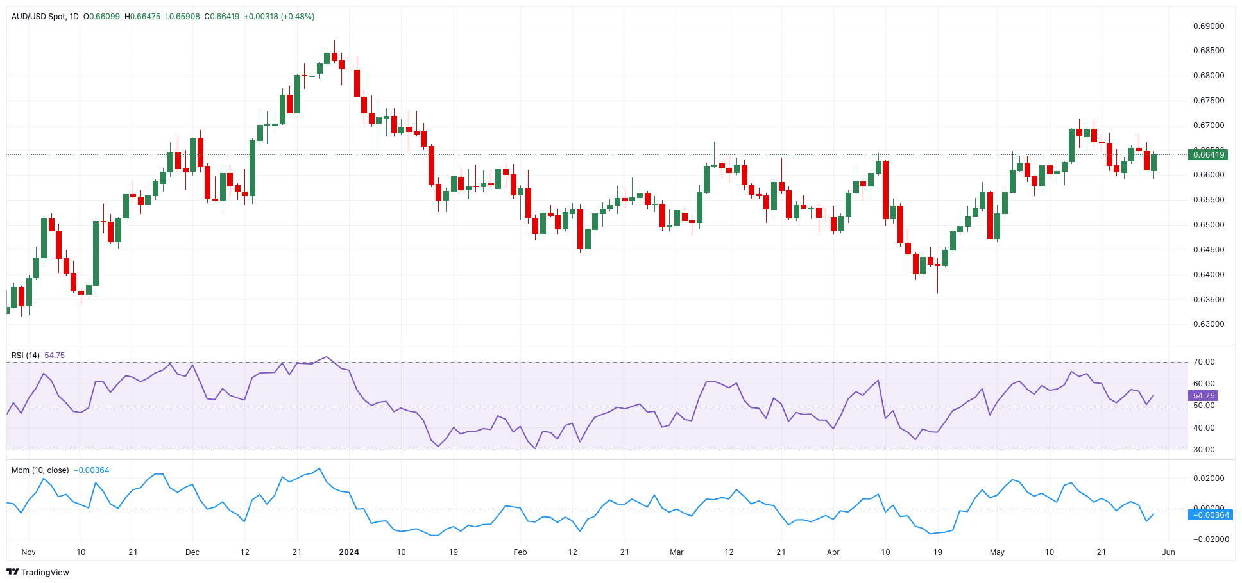Click the 0.68500 price axis label

[x=1209, y=51]
